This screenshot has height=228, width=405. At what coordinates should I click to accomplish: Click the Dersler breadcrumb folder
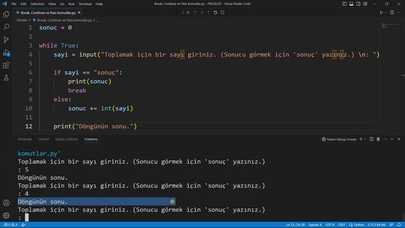22,20
